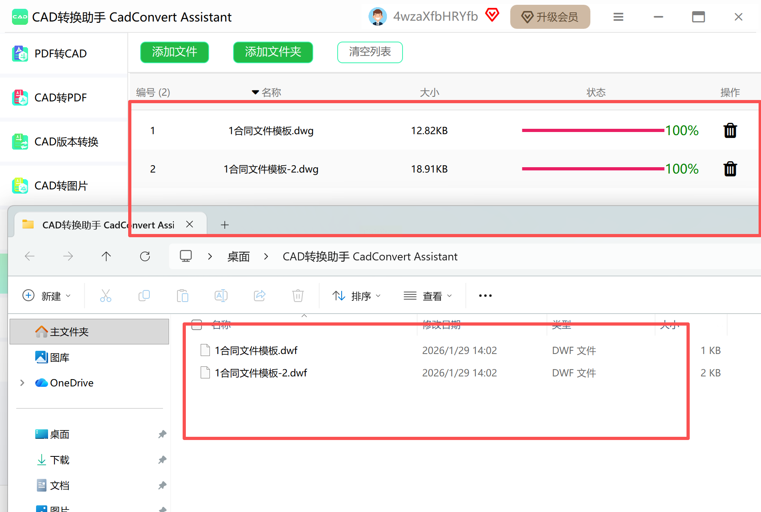The image size is (761, 512).
Task: Select the 1合同文件模板-2.dwg row name
Action: (271, 169)
